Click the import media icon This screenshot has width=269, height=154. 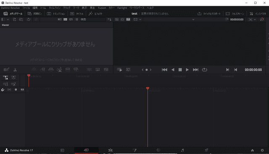[x=14, y=20]
